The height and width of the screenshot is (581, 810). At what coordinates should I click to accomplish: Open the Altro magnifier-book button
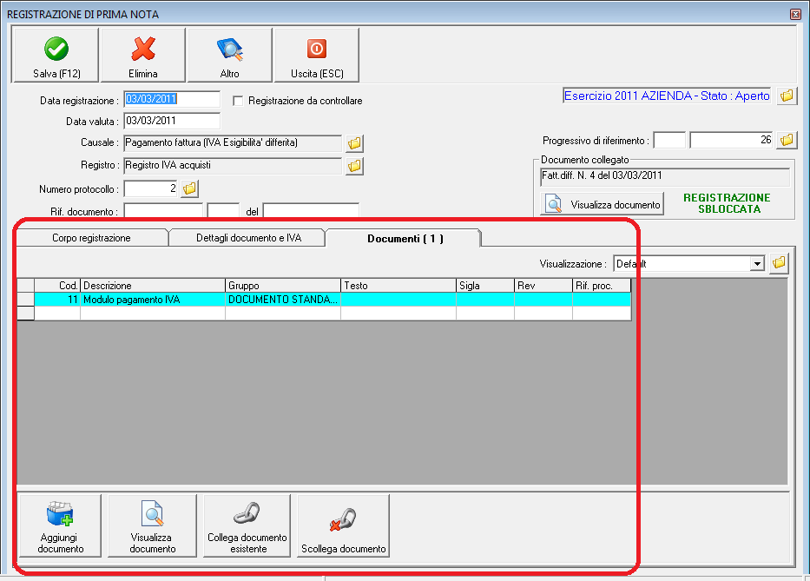pos(230,56)
